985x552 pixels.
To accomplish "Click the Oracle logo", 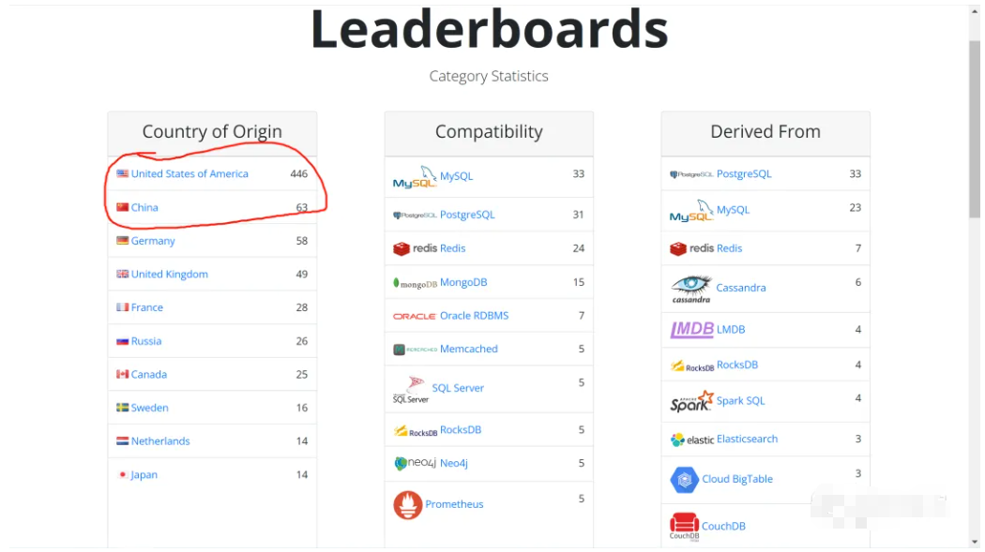I will pyautogui.click(x=415, y=316).
